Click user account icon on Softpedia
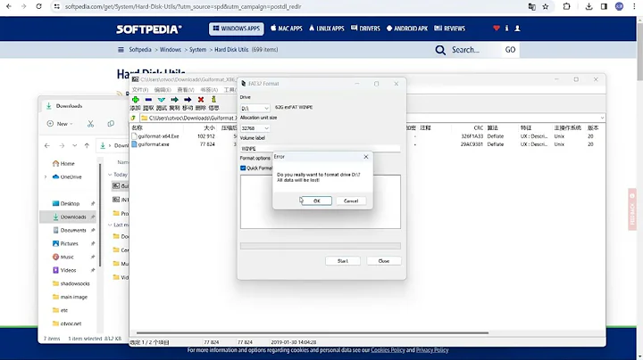 point(517,29)
